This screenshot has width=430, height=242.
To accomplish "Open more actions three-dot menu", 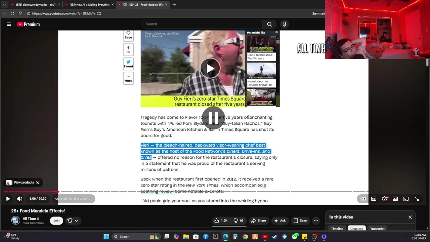I will (316, 220).
